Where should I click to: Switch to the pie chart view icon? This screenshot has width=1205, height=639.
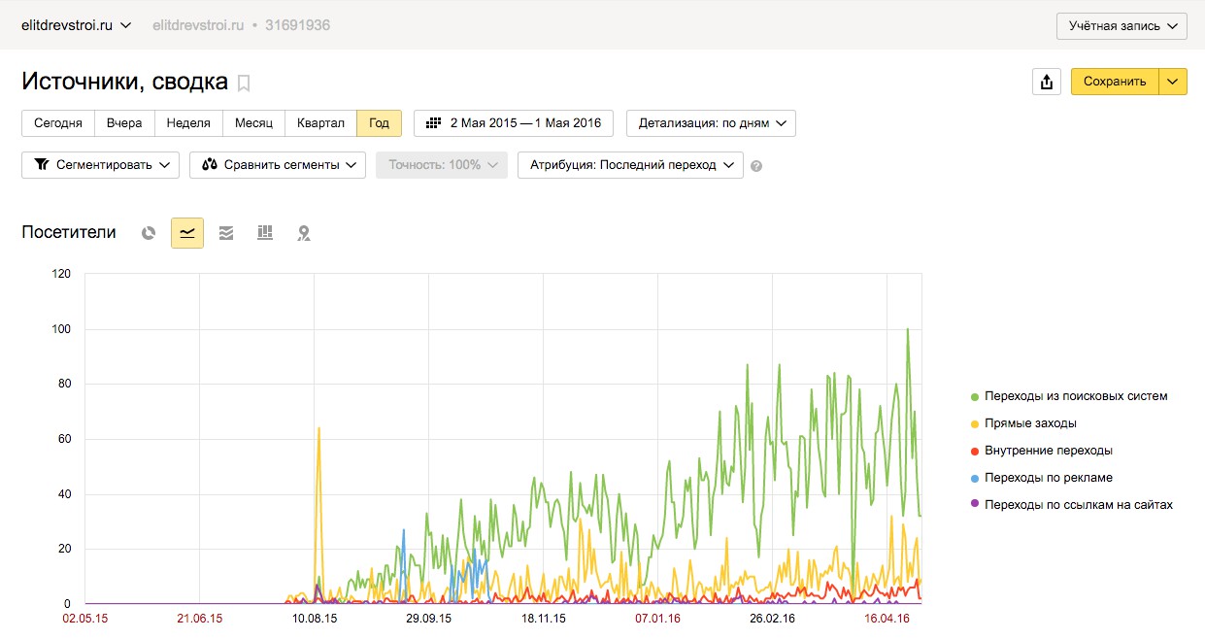tap(149, 233)
